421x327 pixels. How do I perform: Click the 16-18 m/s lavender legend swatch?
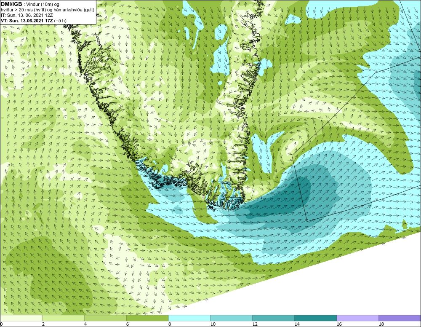pyautogui.click(x=357, y=318)
